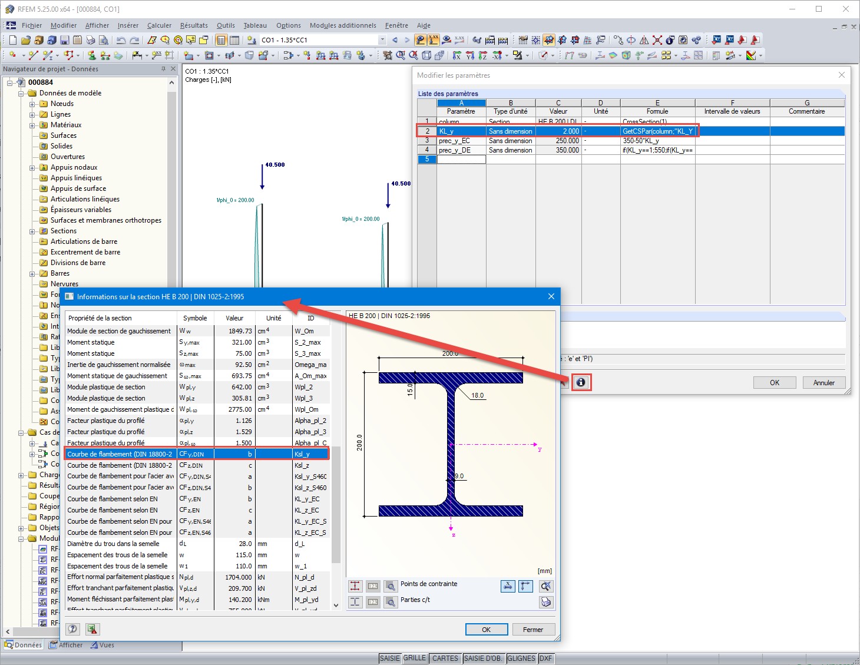Export section table to Excel icon
This screenshot has height=665, width=860.
point(92,629)
